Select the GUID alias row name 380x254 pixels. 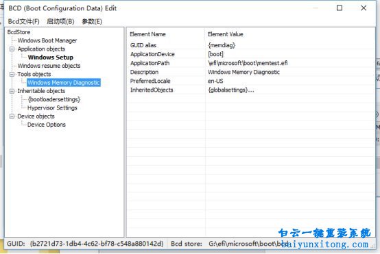tap(143, 45)
